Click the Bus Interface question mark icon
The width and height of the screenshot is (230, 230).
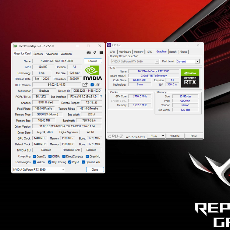[x=101, y=97]
